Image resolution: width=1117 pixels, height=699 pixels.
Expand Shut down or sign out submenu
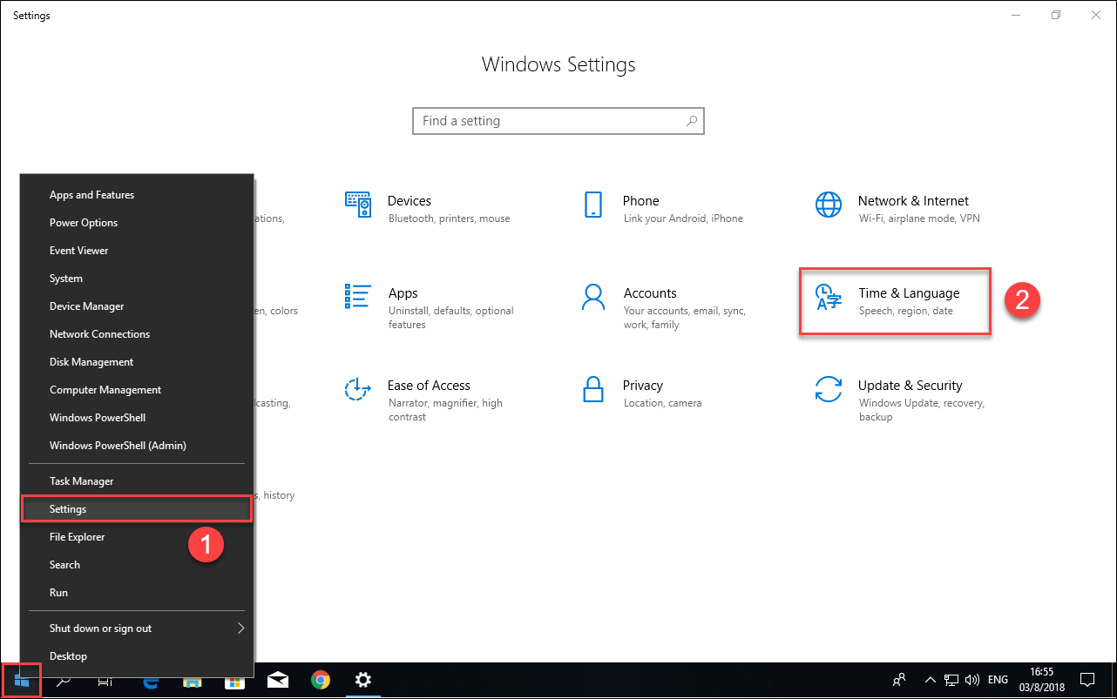tap(241, 628)
